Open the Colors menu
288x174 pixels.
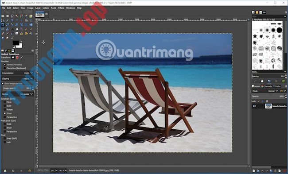coord(46,8)
